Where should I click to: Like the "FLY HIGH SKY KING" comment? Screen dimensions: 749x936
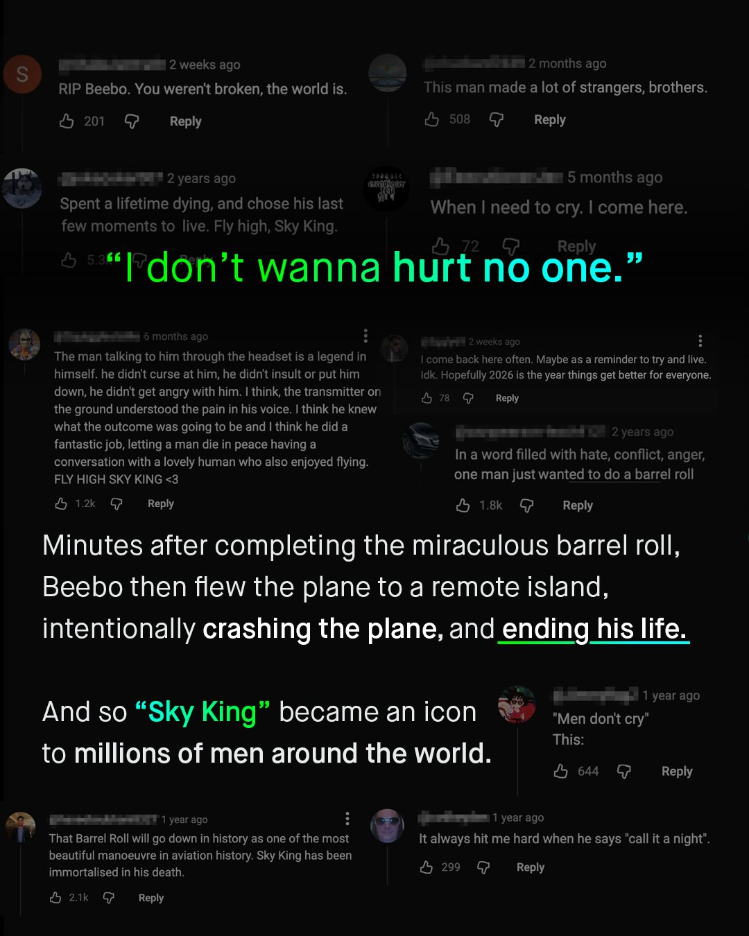[x=62, y=503]
